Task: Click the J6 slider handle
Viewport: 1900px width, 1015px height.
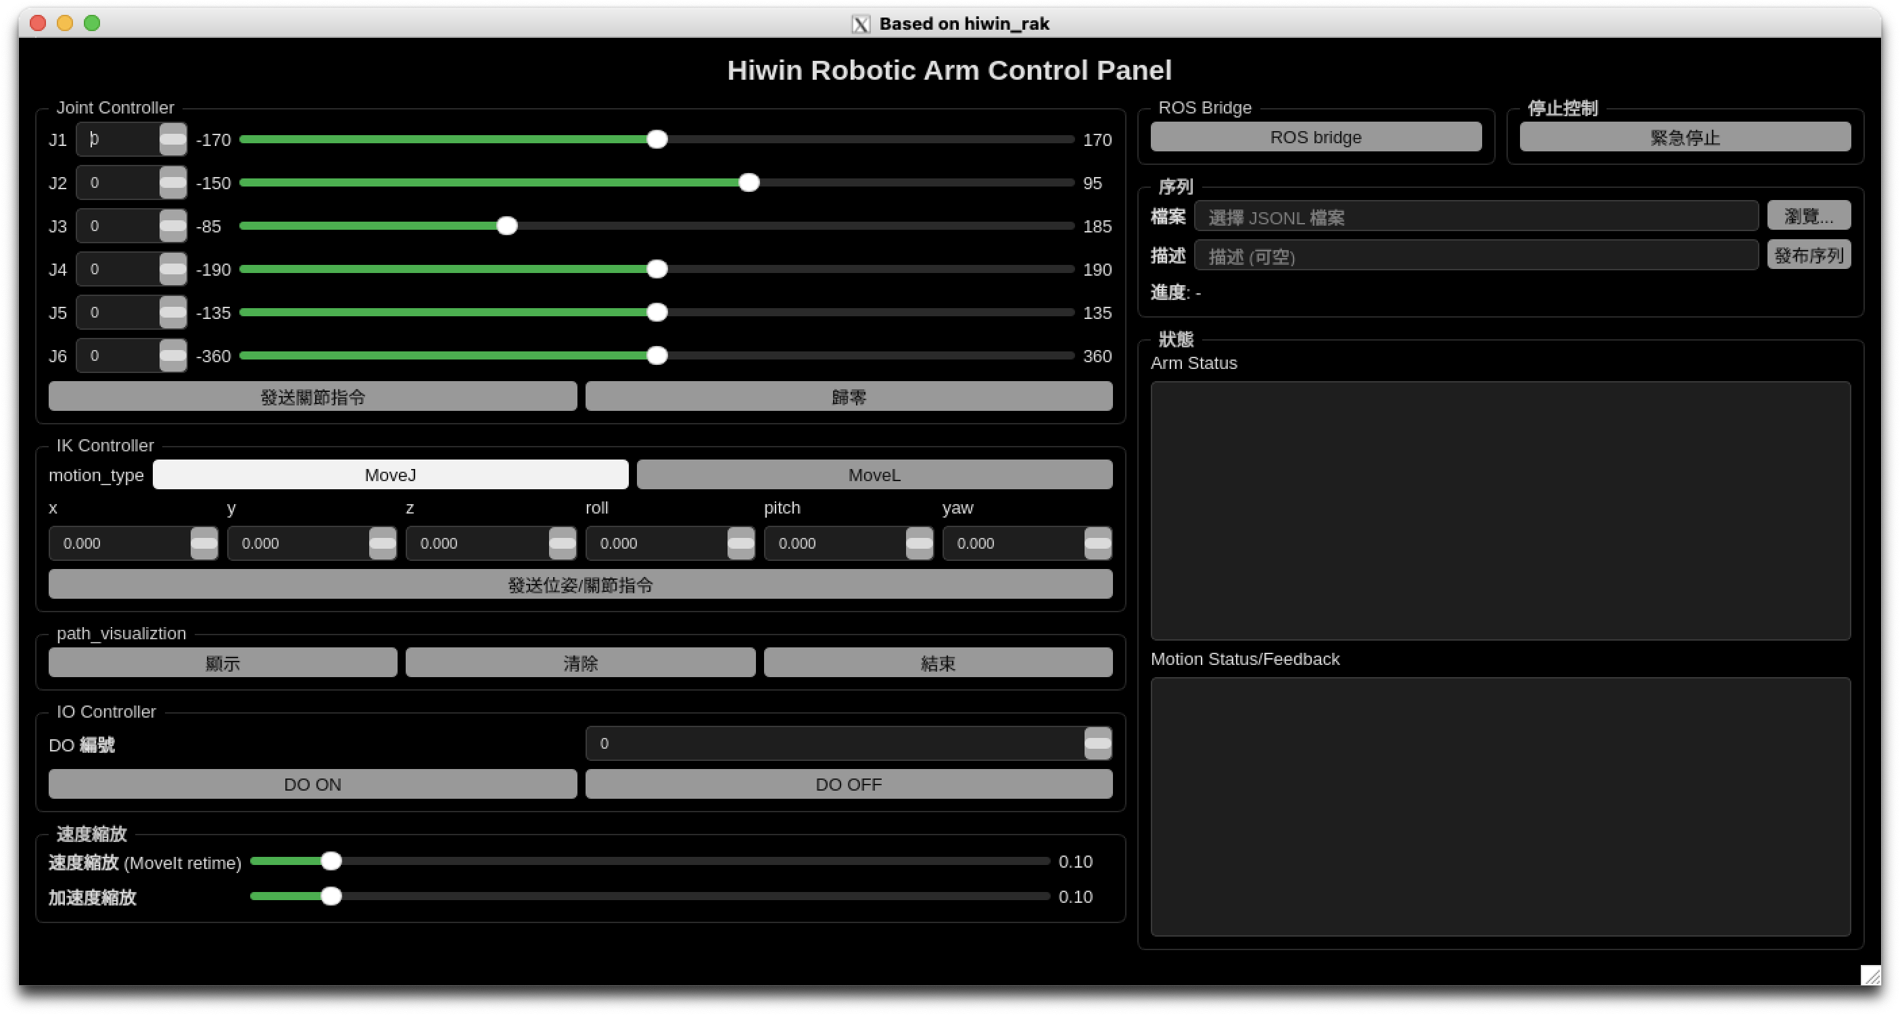Action: pos(657,356)
